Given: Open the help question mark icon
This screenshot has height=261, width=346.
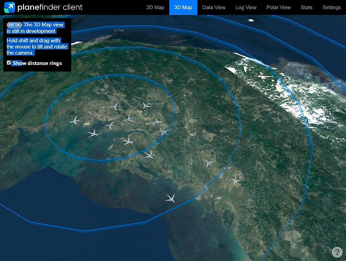Looking at the screenshot, I should [x=337, y=252].
